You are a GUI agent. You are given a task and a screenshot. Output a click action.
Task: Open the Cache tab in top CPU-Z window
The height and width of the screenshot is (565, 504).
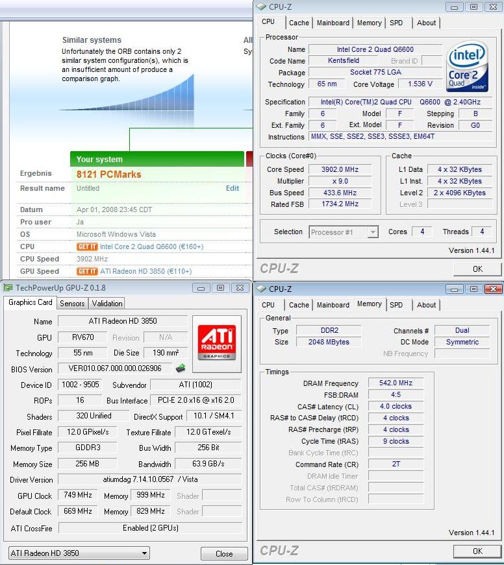[299, 23]
